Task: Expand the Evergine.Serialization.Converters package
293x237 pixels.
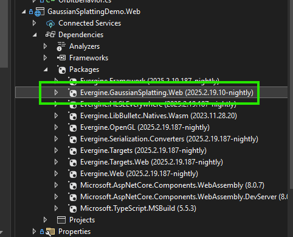Action: tap(56, 139)
